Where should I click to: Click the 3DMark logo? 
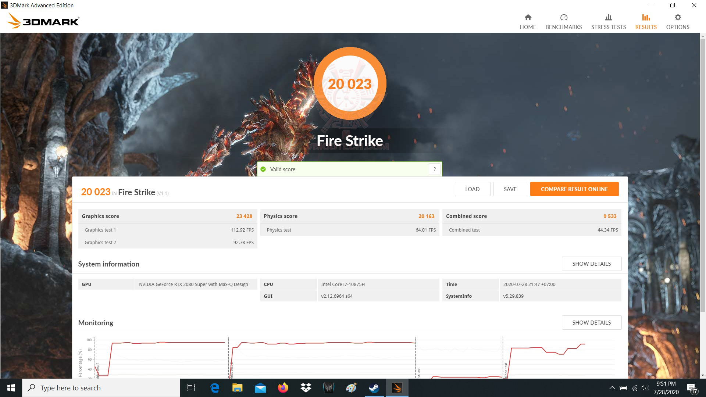coord(42,21)
